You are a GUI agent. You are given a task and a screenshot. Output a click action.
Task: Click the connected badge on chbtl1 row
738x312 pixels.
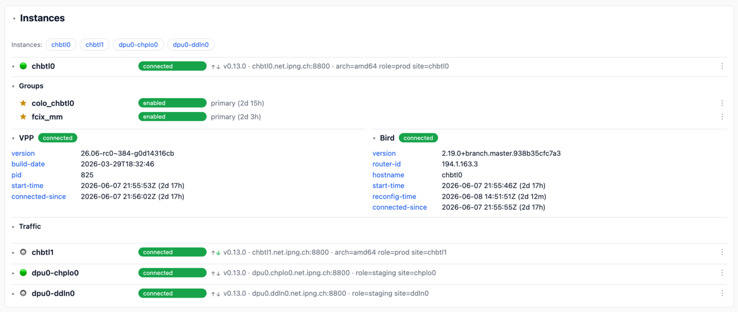pyautogui.click(x=172, y=252)
